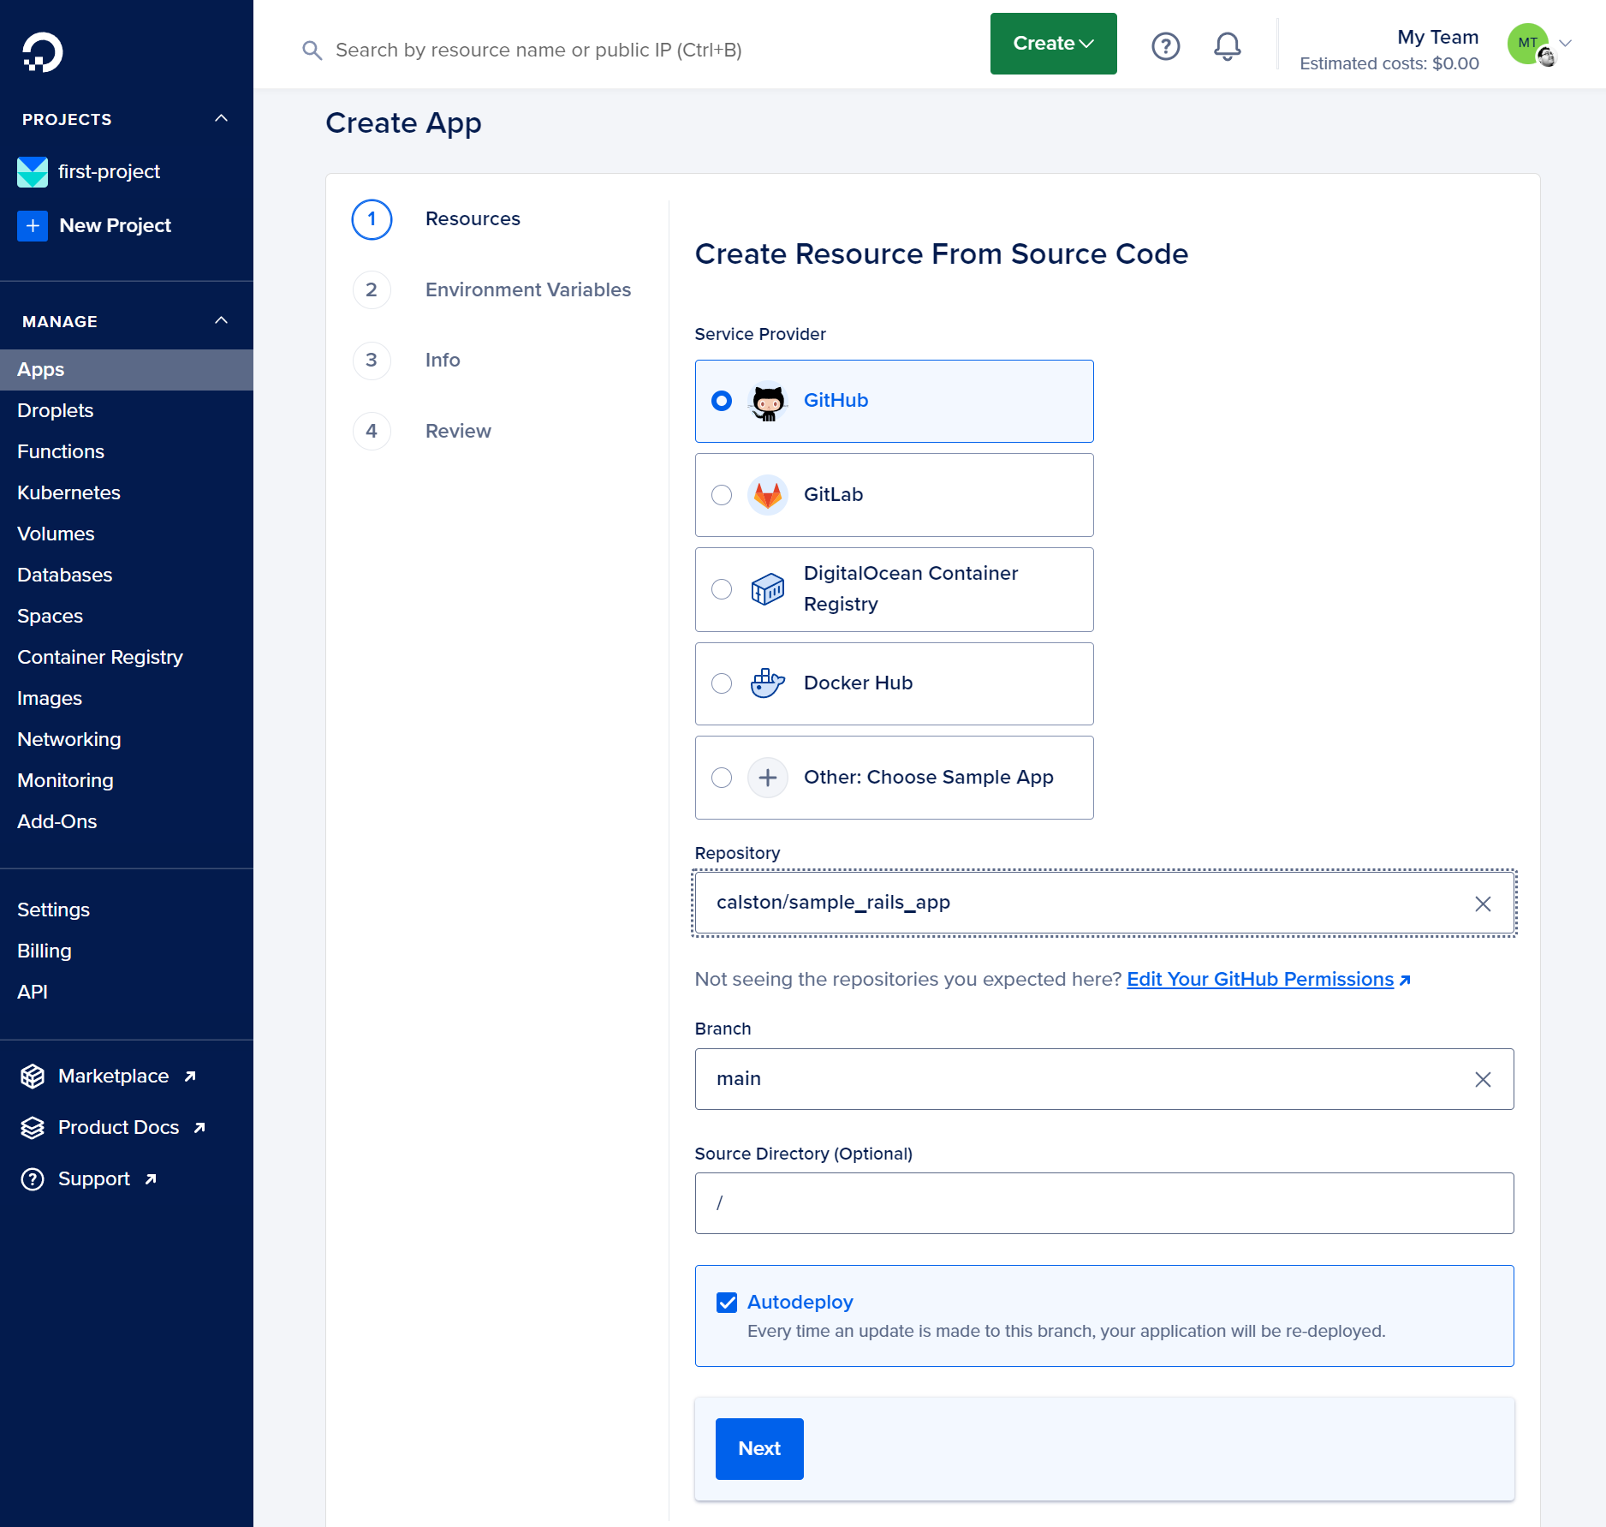1606x1527 pixels.
Task: Click the Marketplace external link arrow
Action: [190, 1077]
